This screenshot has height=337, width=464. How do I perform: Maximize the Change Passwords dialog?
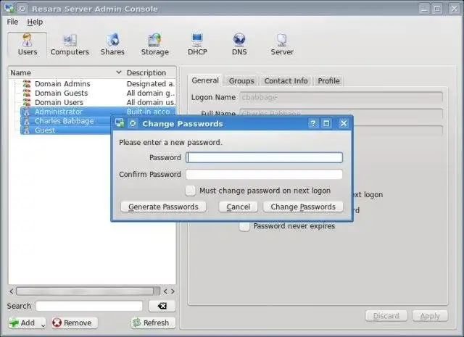pos(326,123)
